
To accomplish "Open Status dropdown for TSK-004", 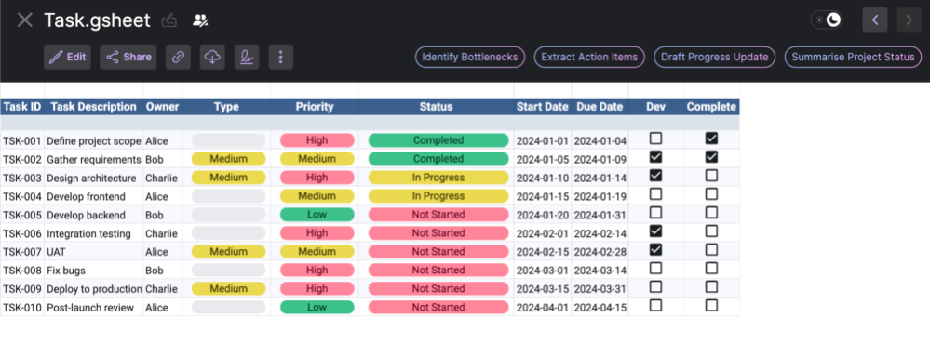I will pyautogui.click(x=438, y=196).
